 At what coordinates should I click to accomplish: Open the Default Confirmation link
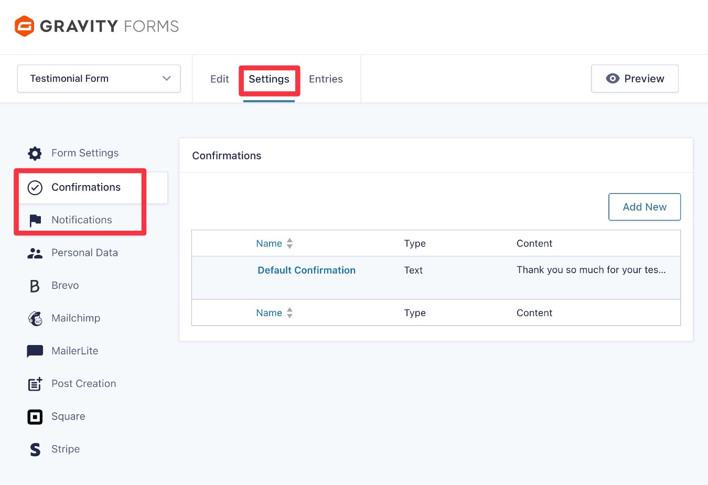point(306,270)
